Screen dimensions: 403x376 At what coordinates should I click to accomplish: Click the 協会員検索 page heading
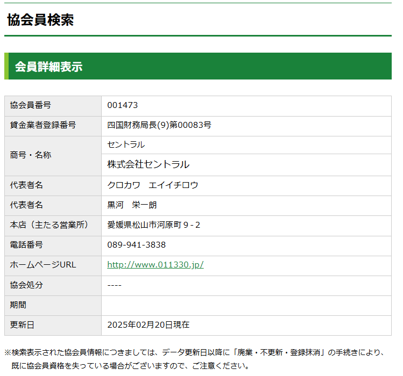point(40,20)
